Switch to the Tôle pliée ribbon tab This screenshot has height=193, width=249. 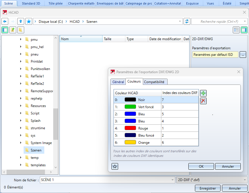click(x=55, y=3)
